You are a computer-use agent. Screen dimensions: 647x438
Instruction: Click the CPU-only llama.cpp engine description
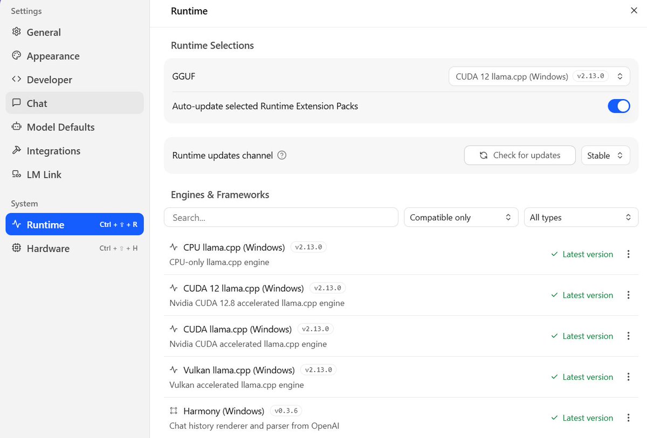219,262
